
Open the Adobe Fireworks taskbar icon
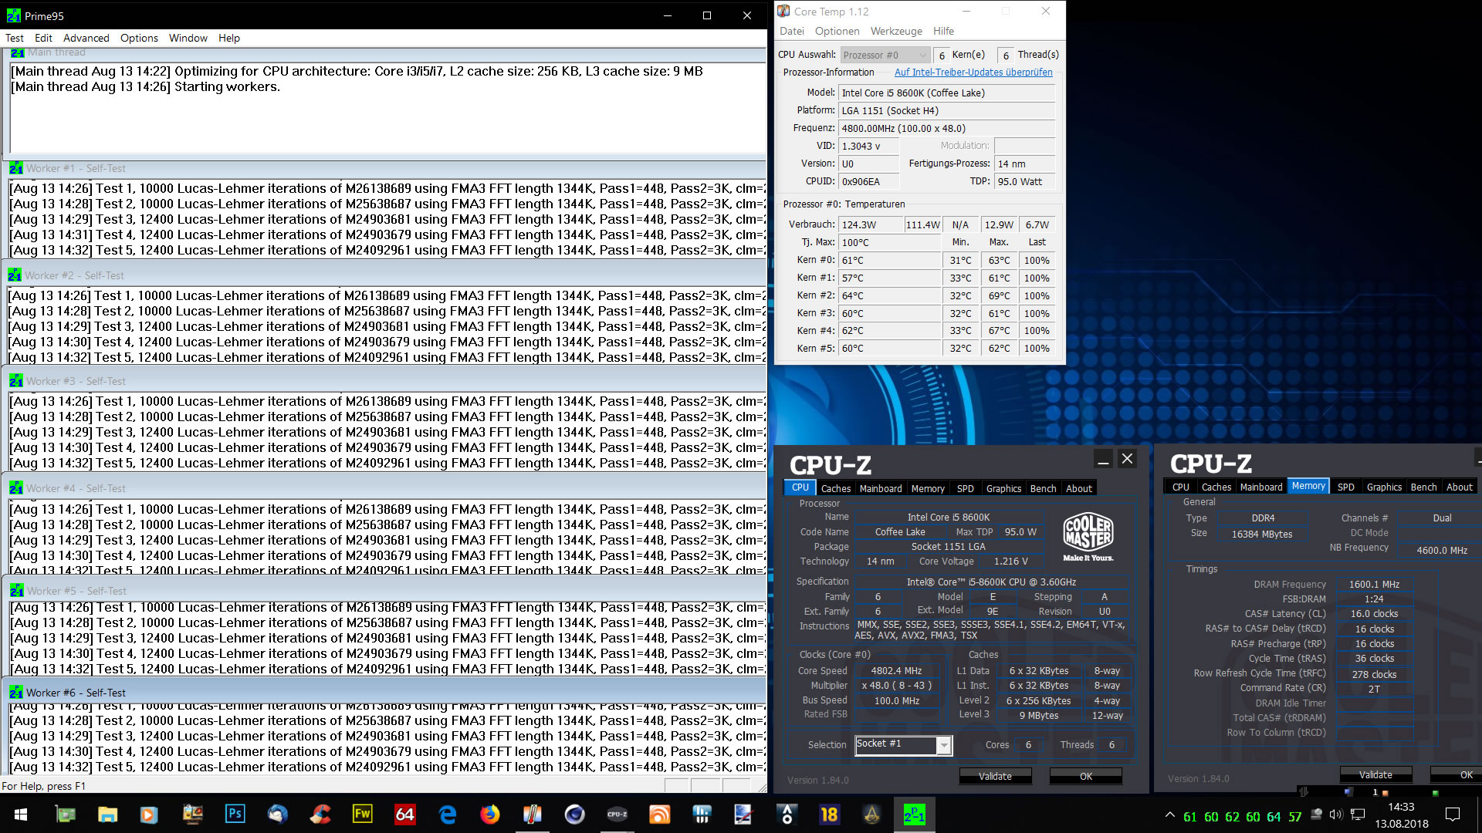coord(362,814)
